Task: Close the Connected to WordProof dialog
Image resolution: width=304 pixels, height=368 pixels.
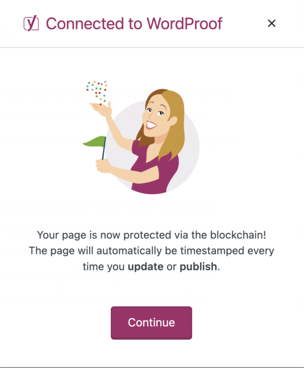Action: coord(272,23)
